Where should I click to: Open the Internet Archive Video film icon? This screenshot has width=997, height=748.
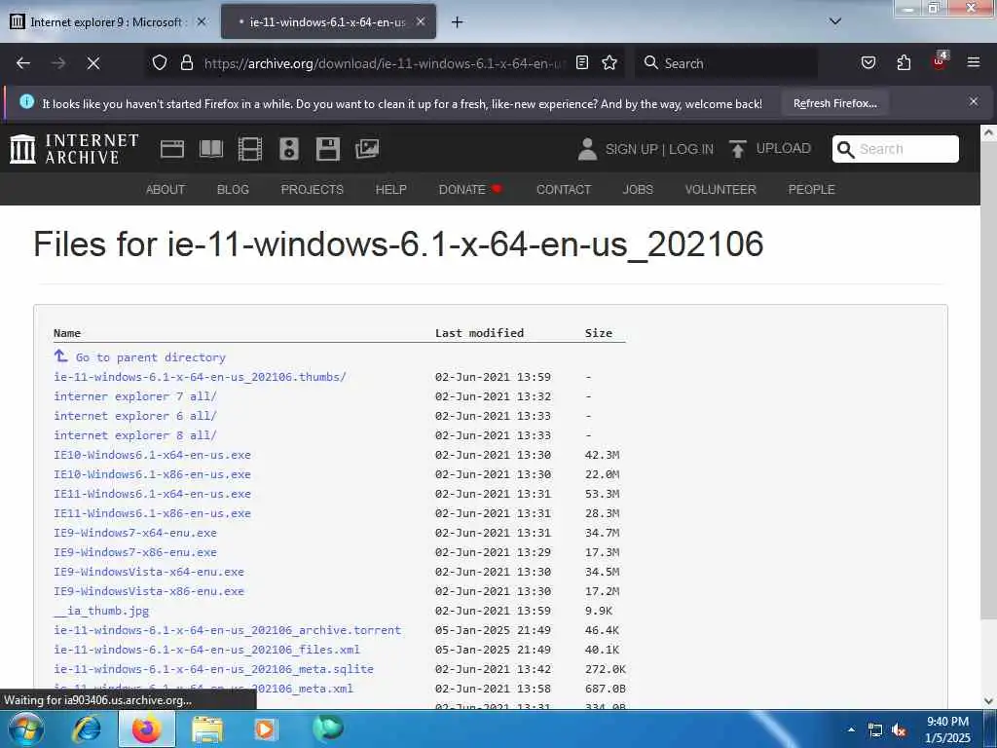[250, 149]
